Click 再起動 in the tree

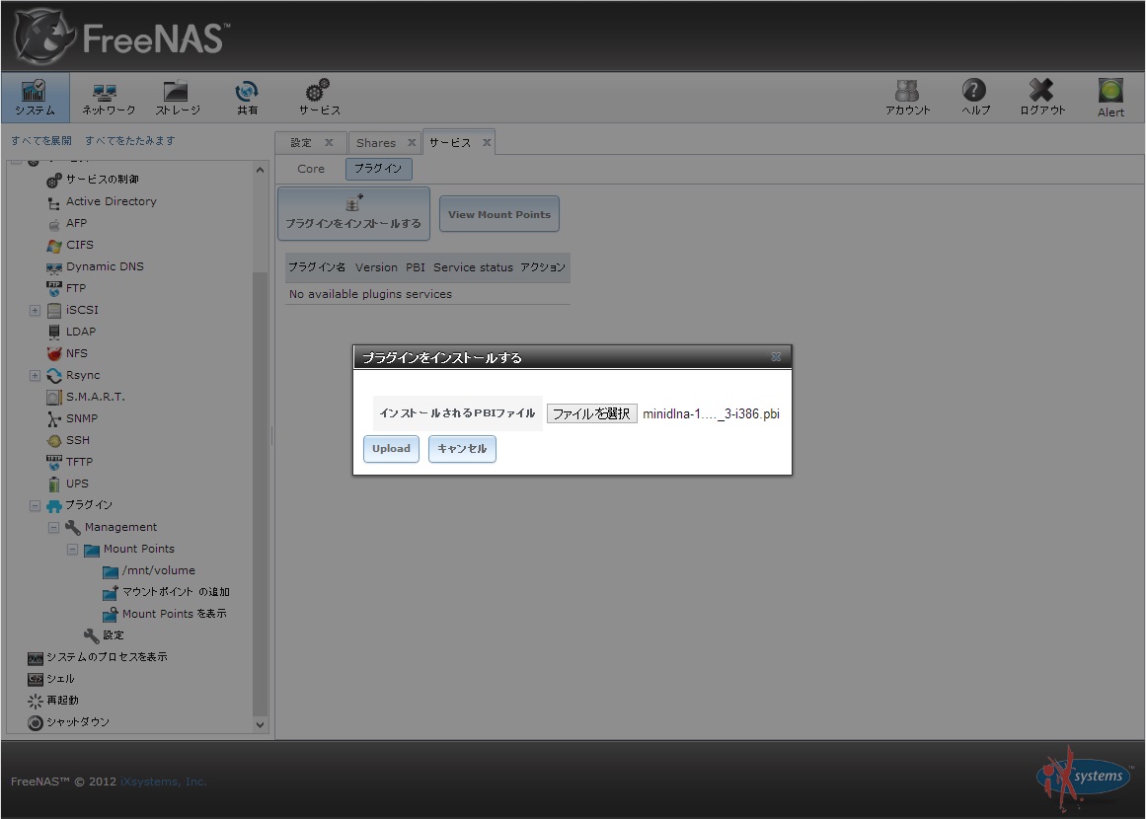click(x=62, y=700)
